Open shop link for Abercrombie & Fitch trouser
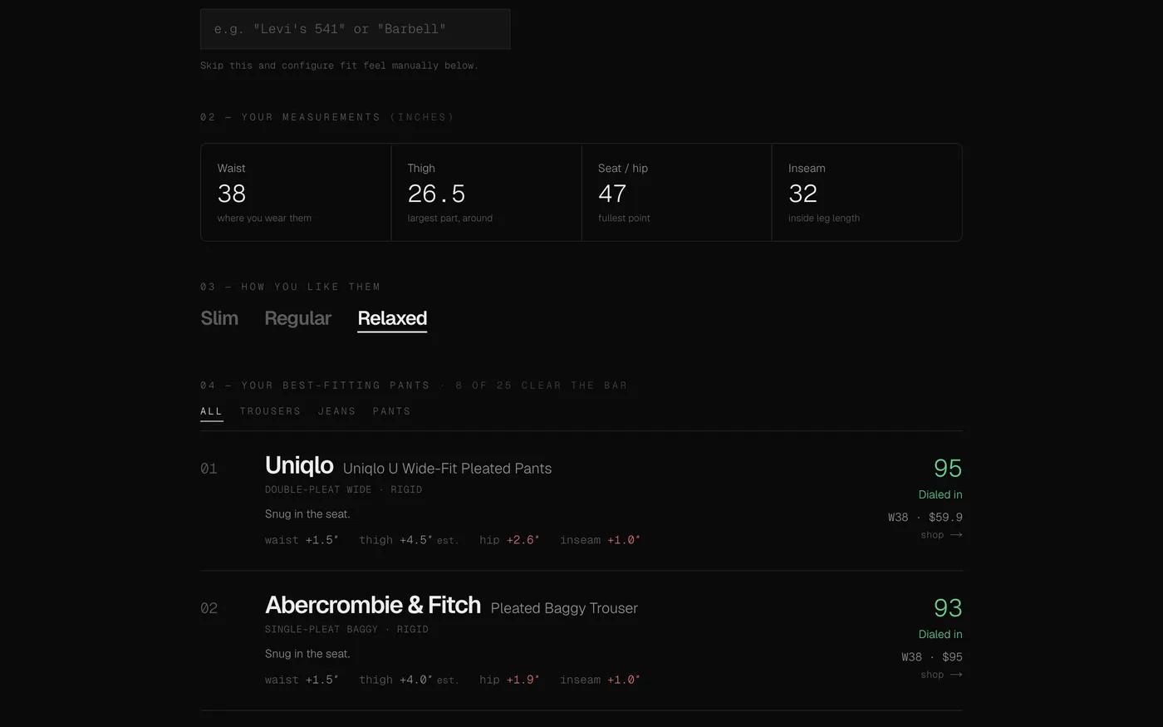 tap(941, 675)
